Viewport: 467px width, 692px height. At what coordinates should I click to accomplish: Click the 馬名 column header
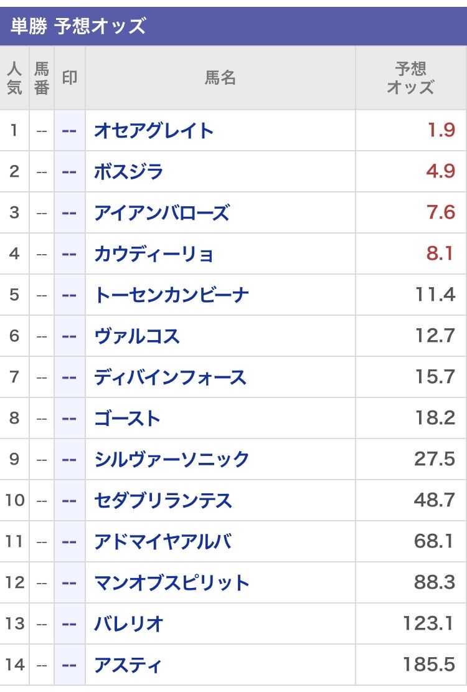tap(220, 78)
